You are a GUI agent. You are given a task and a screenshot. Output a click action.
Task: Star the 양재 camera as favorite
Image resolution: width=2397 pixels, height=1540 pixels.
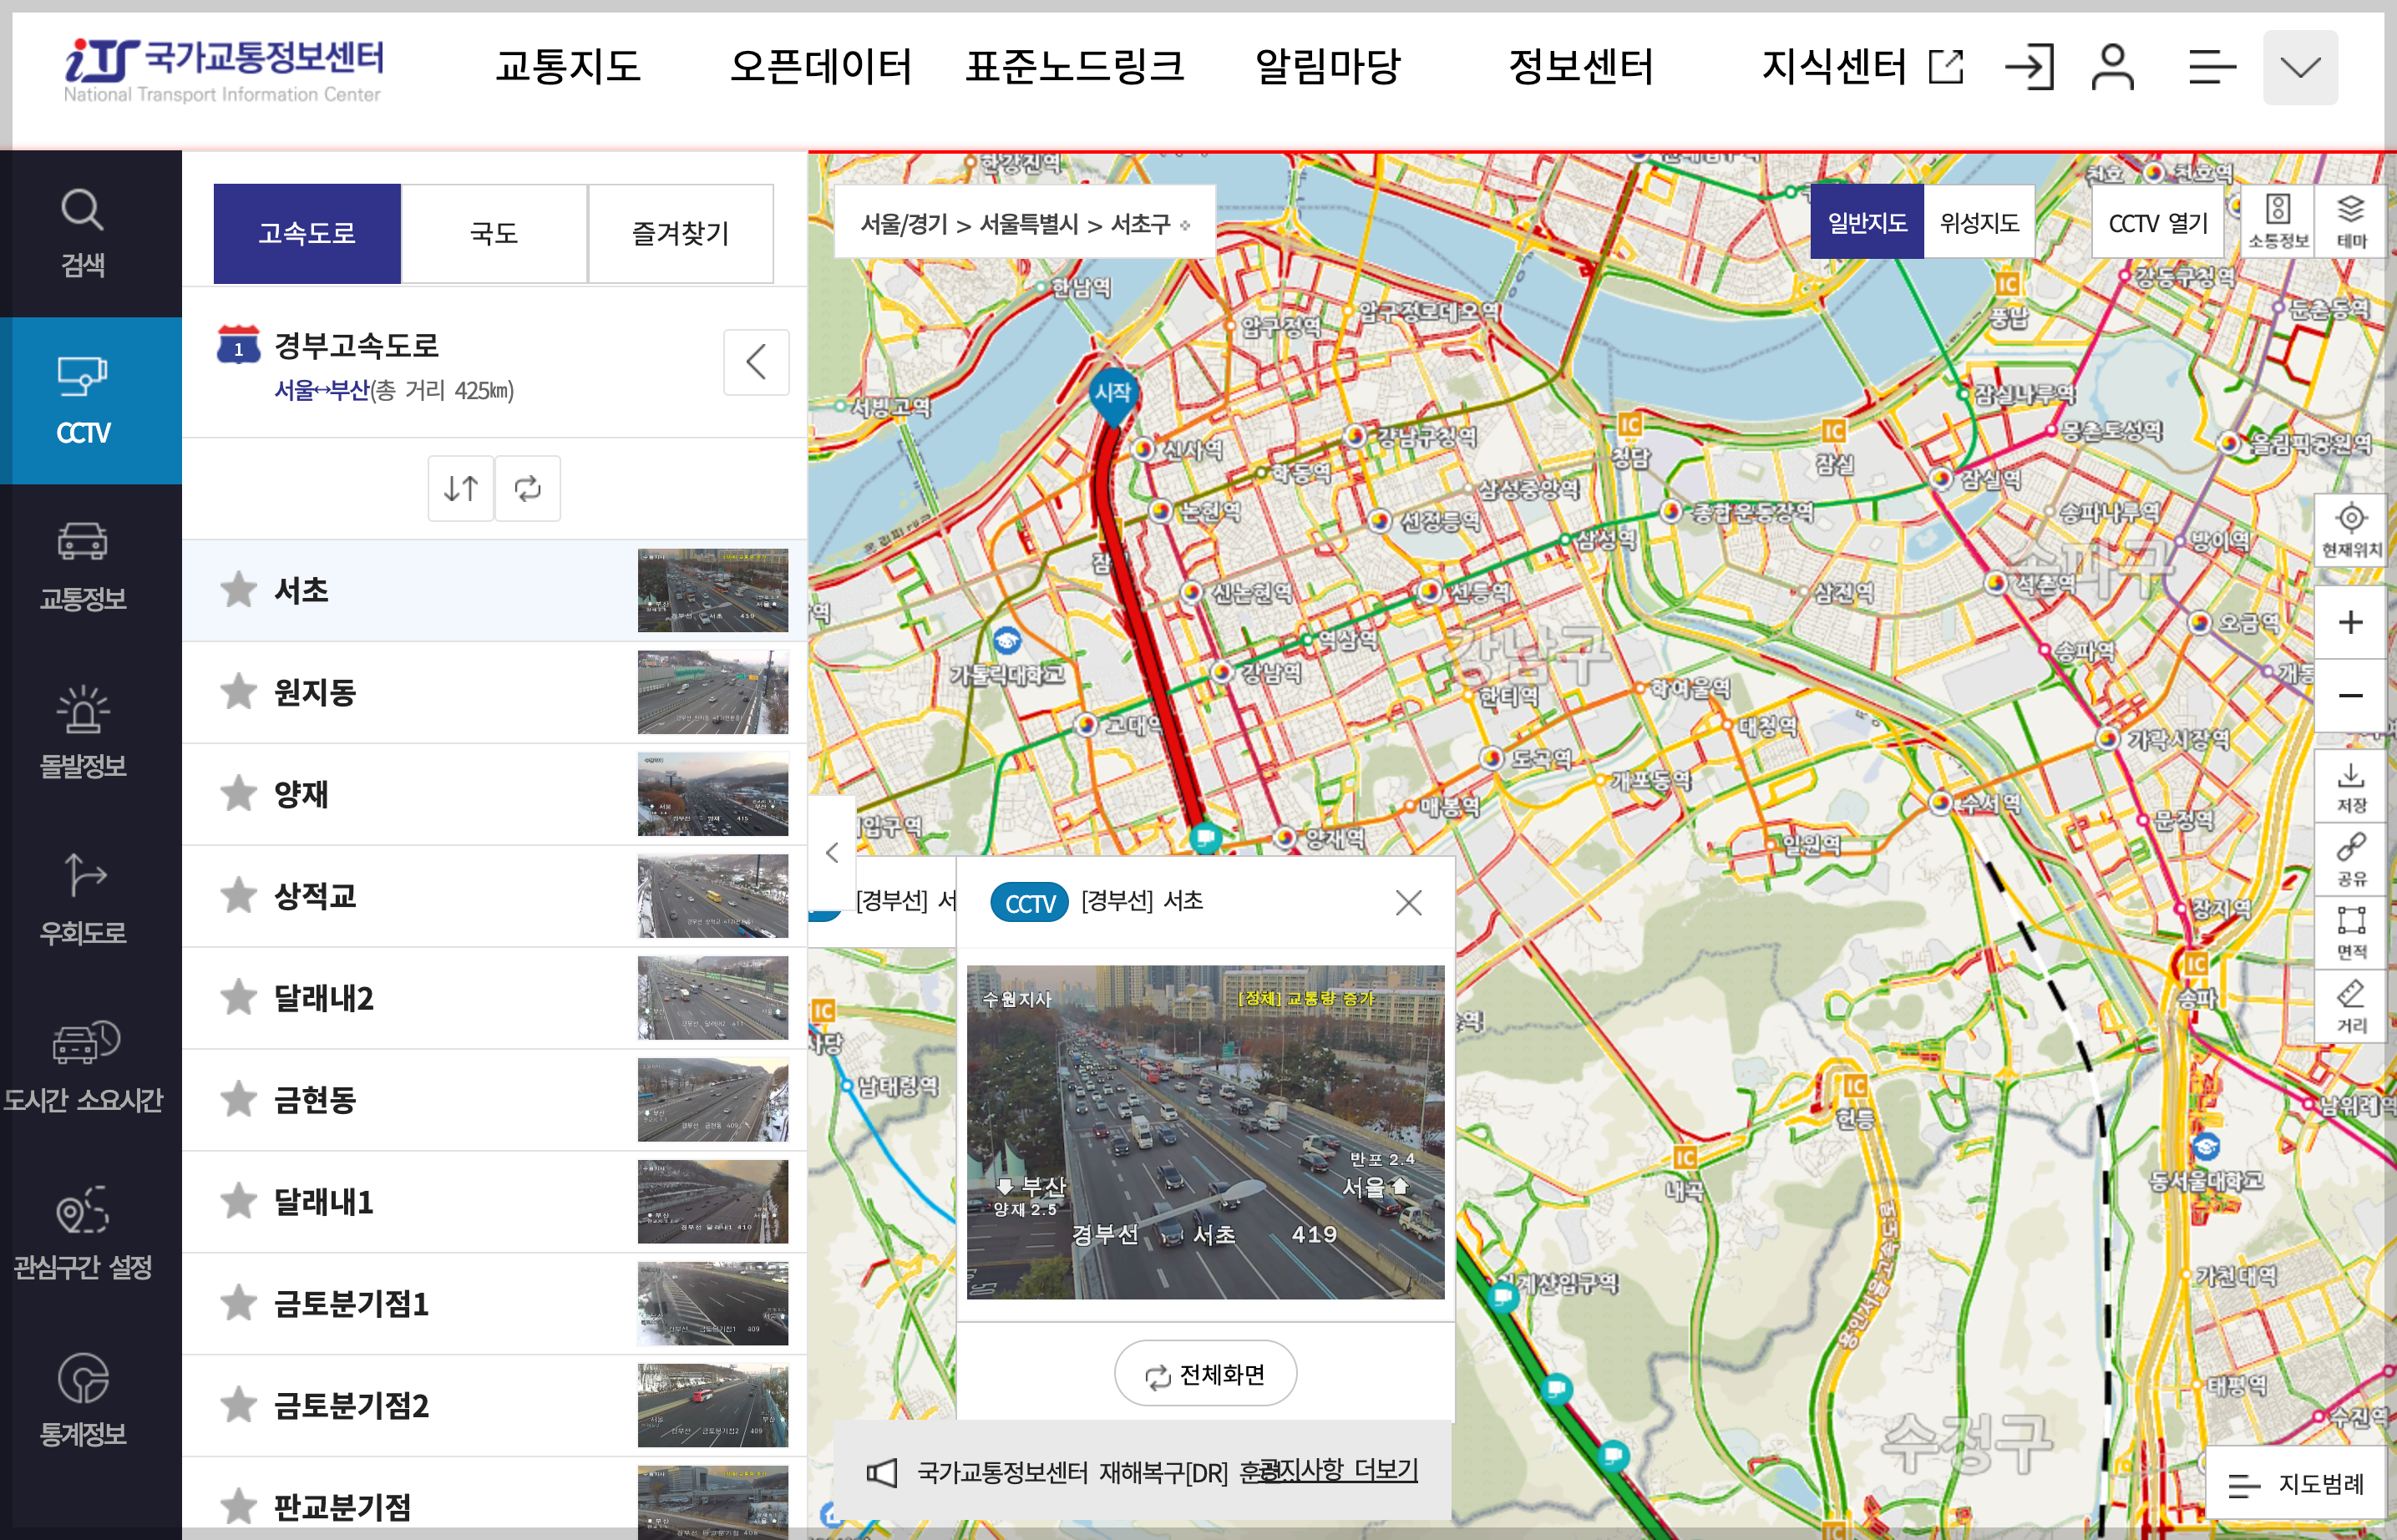tap(238, 794)
